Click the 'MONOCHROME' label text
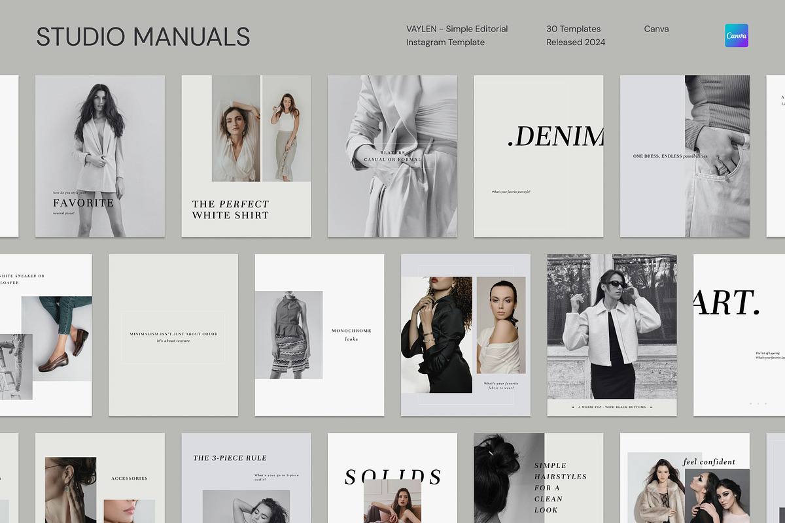The height and width of the screenshot is (523, 785). point(351,331)
